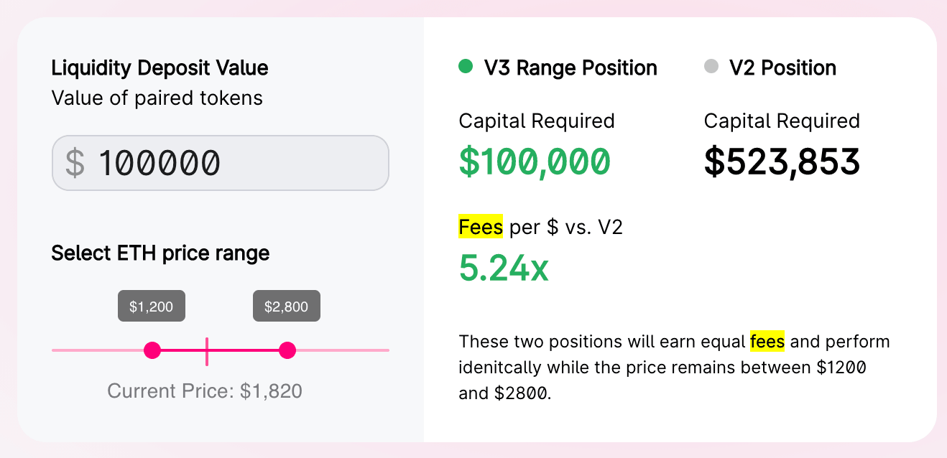Viewport: 947px width, 458px height.
Task: Click the $1,200 price tooltip badge
Action: [x=152, y=305]
